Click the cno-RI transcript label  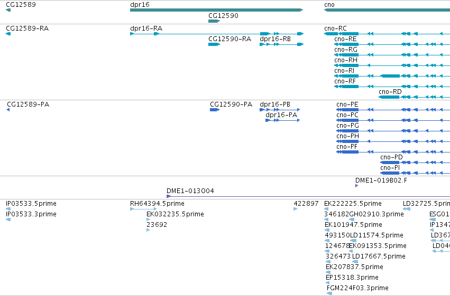tap(344, 71)
